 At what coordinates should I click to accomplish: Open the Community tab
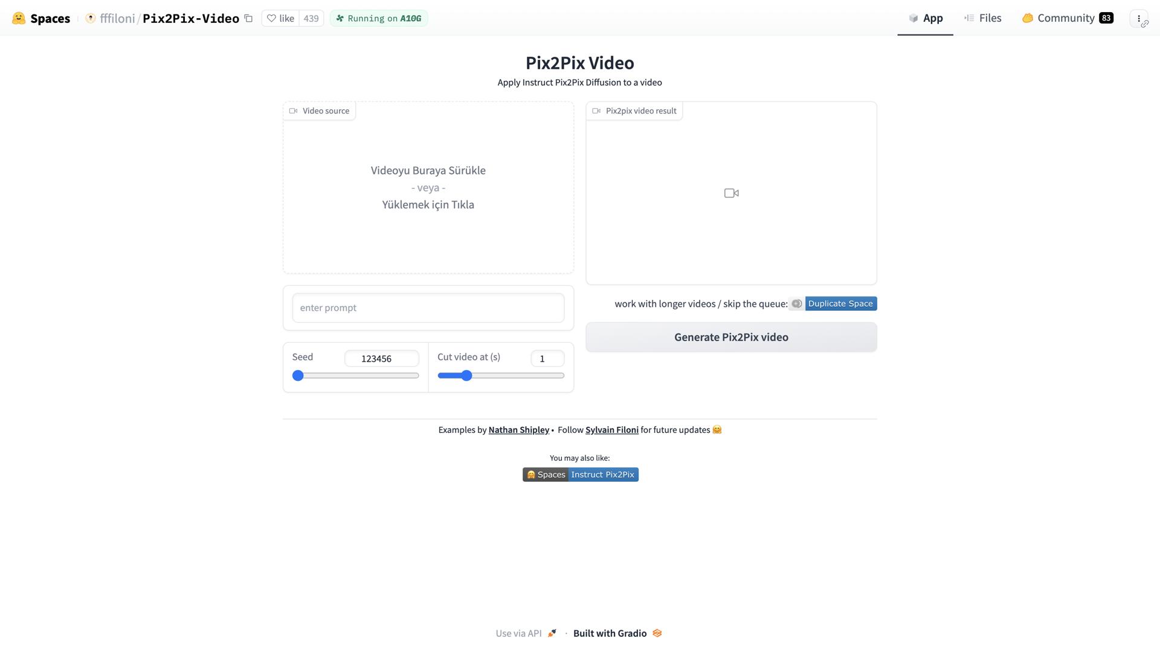coord(1066,18)
